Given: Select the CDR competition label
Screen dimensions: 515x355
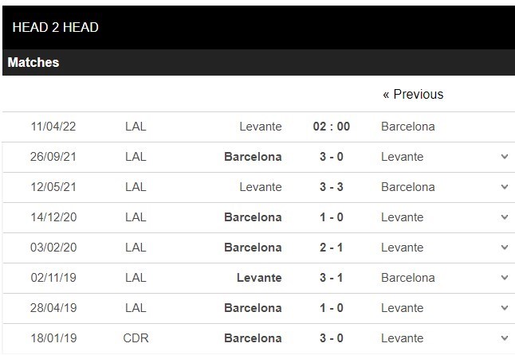Looking at the screenshot, I should (x=136, y=338).
